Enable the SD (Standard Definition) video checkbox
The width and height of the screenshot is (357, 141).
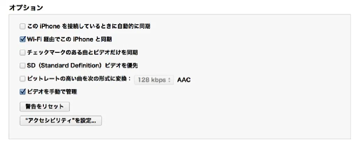tap(23, 66)
